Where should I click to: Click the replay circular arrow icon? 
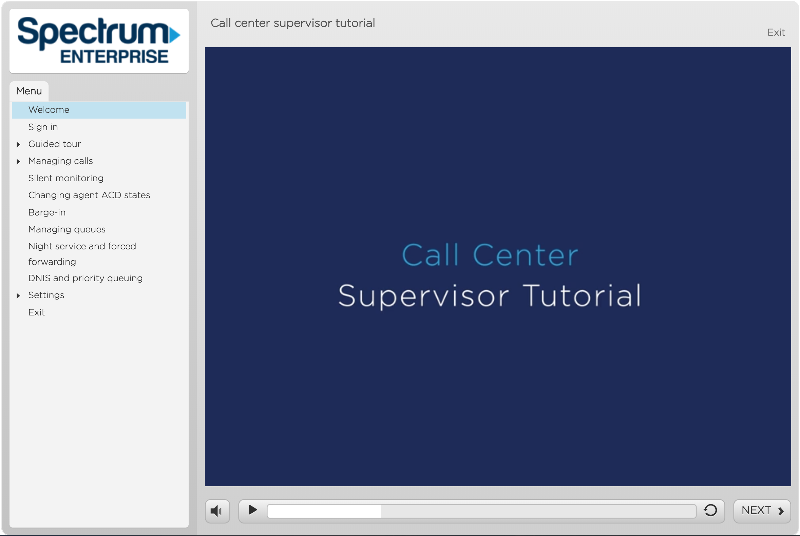click(x=710, y=510)
